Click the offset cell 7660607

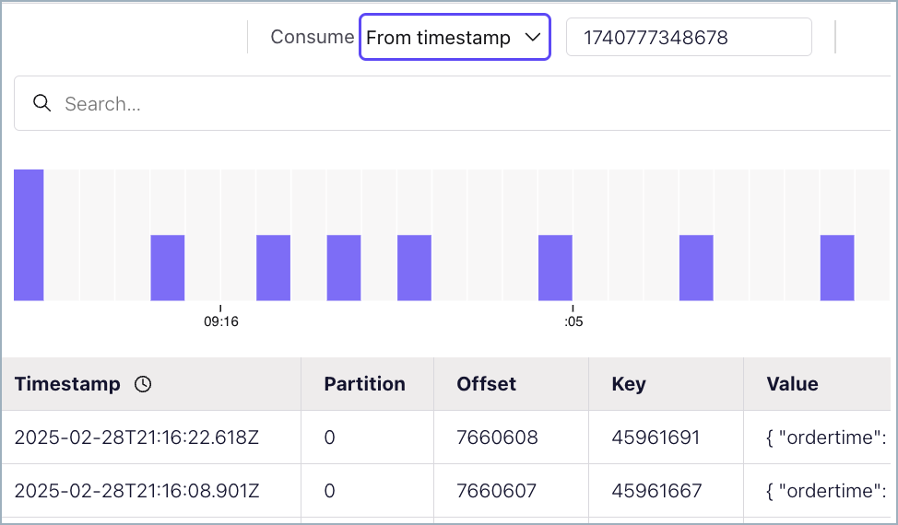496,491
